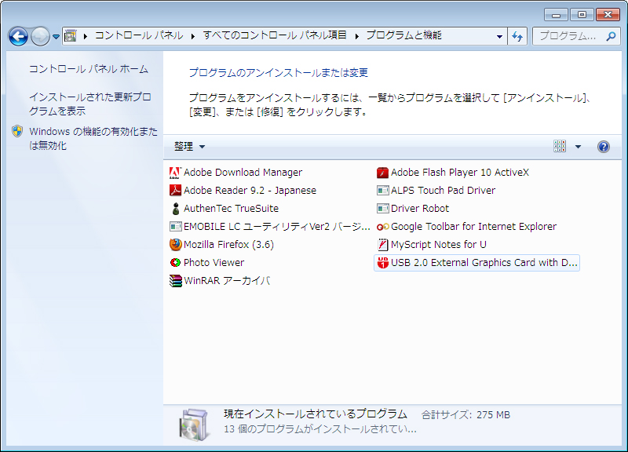
Task: Select USB 2.0 External Graphics Card entry
Action: (476, 263)
